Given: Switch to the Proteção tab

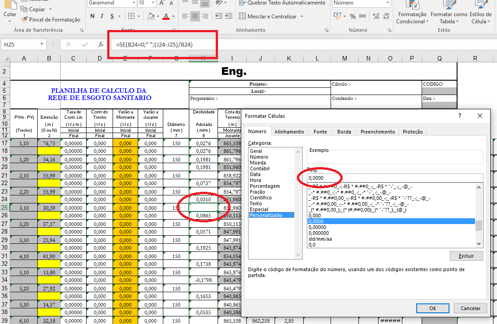Looking at the screenshot, I should point(413,132).
